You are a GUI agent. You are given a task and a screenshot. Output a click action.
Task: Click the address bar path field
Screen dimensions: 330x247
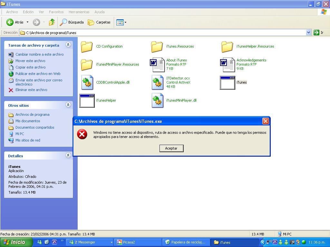click(x=161, y=32)
